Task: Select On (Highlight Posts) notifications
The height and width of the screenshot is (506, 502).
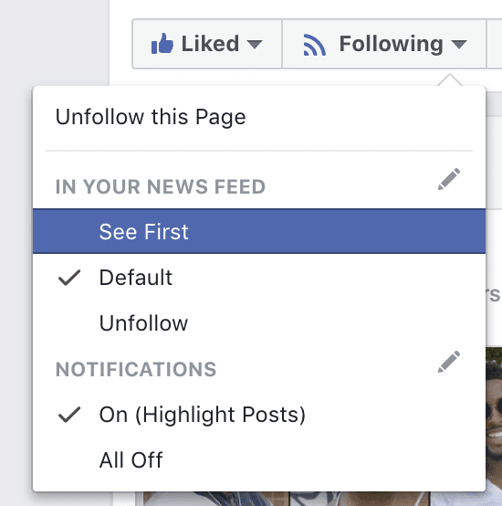Action: pos(259,415)
